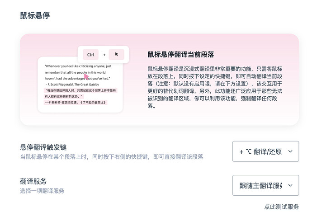
Task: Click the 鼠标悬停 section heading
Action: point(35,15)
